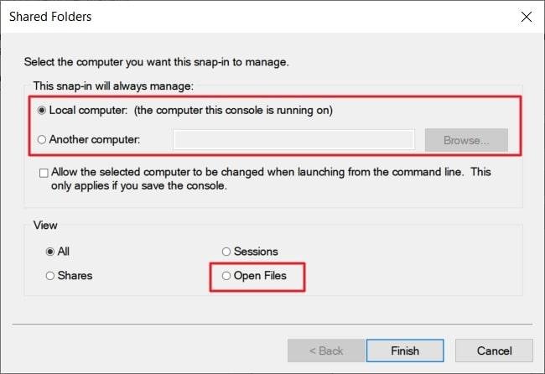545x374 pixels.
Task: Cancel the Shared Folders dialog
Action: click(x=494, y=351)
